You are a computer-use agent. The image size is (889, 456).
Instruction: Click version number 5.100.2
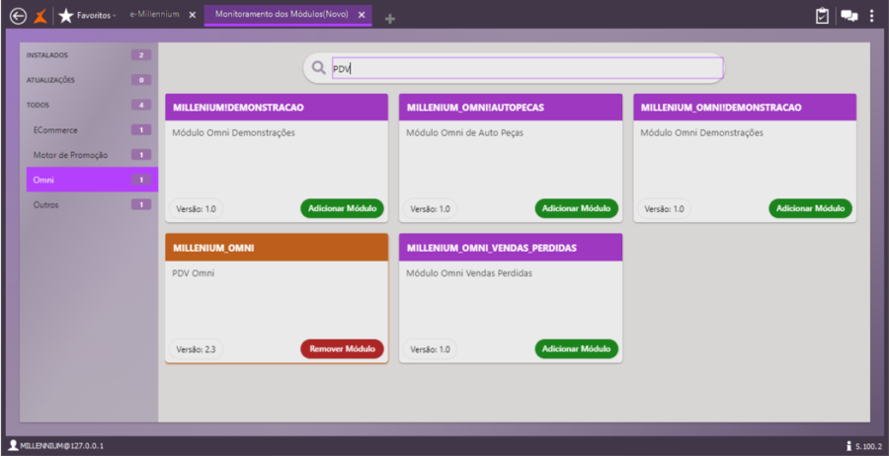[x=868, y=446]
